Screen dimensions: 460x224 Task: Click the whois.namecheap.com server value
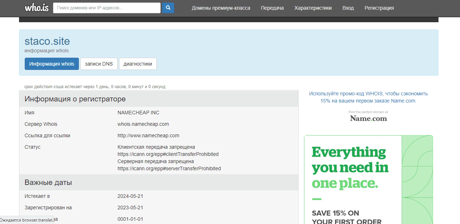tap(143, 124)
